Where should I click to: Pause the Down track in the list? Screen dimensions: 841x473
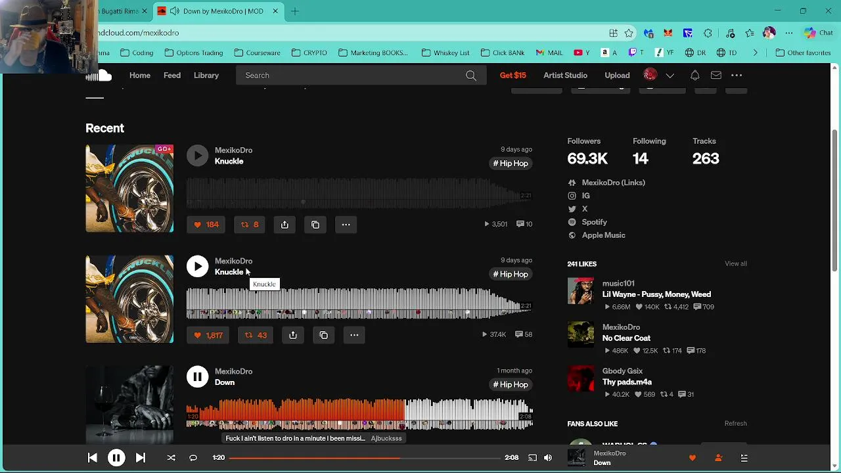(197, 376)
